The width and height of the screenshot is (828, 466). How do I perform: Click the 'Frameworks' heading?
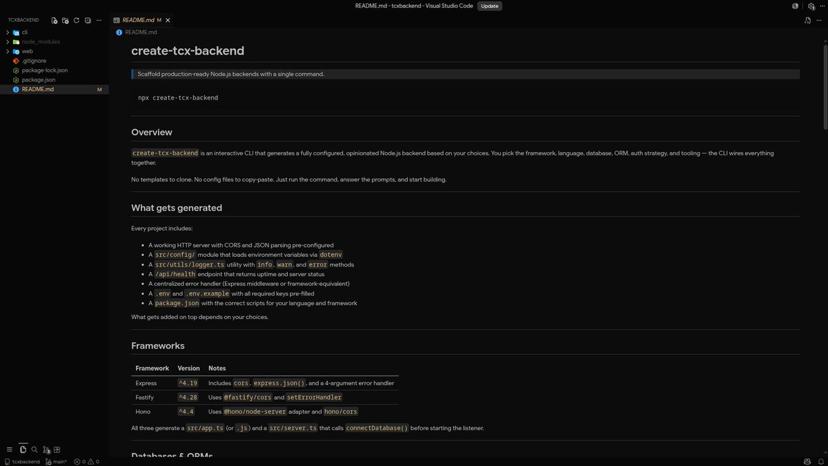point(158,345)
